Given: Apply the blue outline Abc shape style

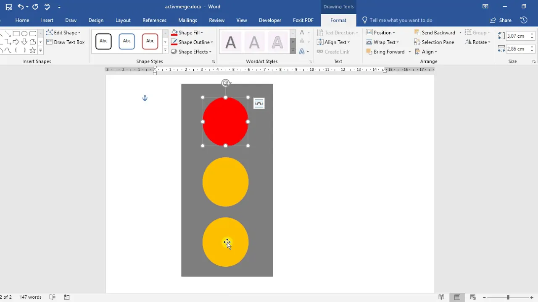Looking at the screenshot, I should coord(127,41).
